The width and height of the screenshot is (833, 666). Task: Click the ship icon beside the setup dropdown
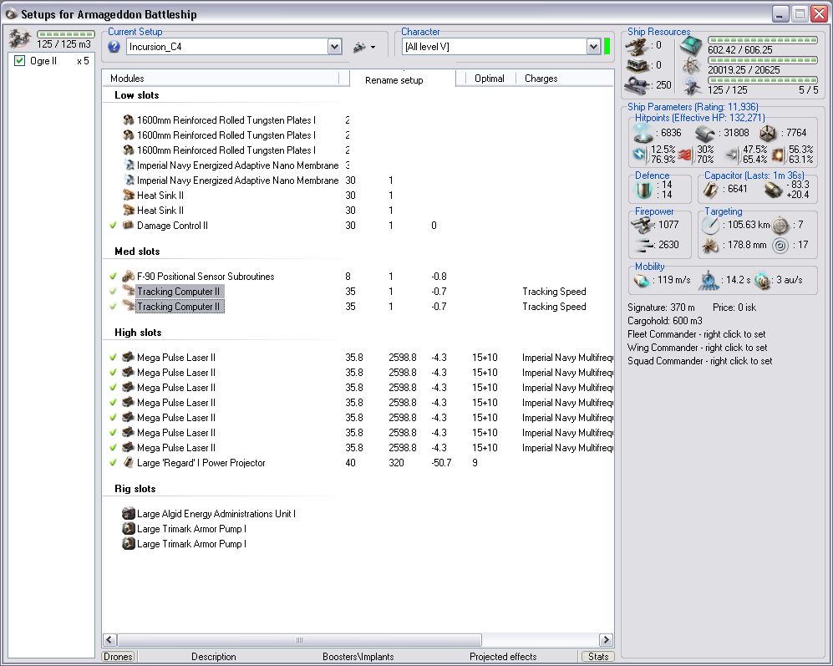coord(359,48)
